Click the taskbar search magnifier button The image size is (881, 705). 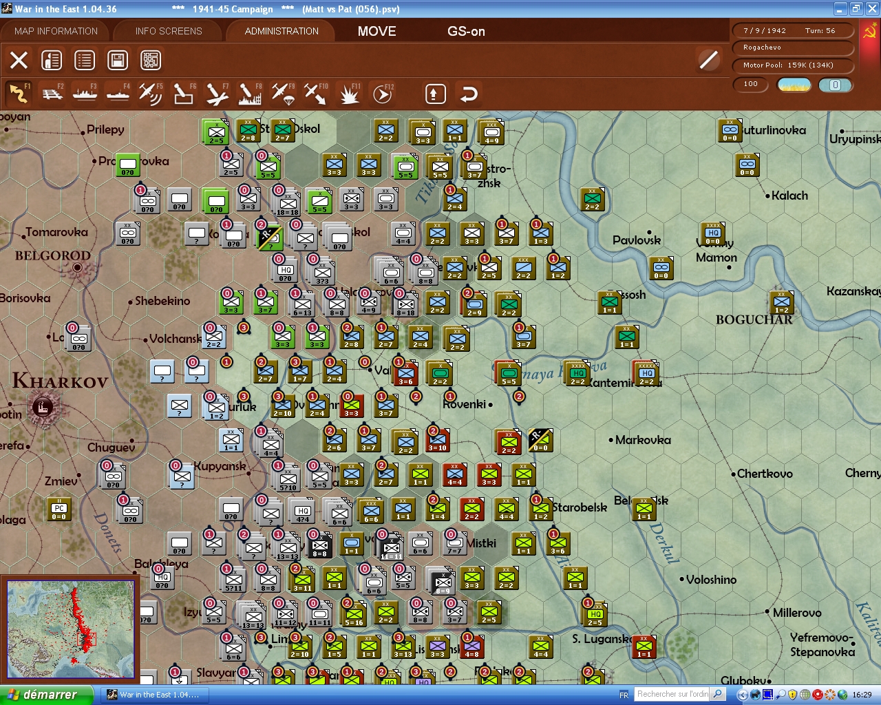[718, 694]
